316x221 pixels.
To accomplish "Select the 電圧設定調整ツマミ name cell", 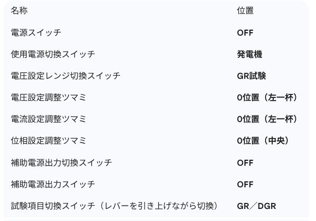I will click(x=48, y=97).
